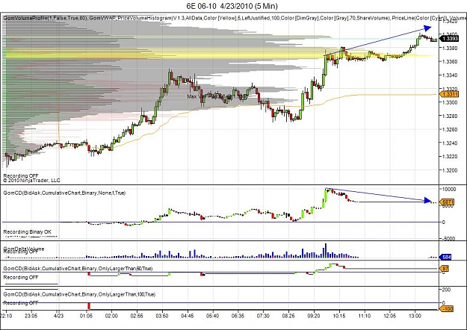Click the 1.3340 price axis label
Screen dimensions: 467x330
click(449, 75)
